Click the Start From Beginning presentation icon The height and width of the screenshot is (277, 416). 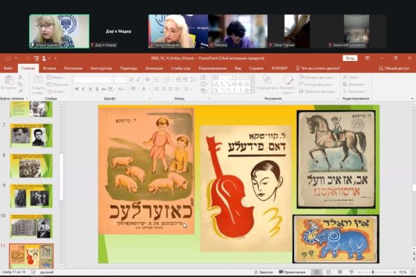[x=36, y=58]
